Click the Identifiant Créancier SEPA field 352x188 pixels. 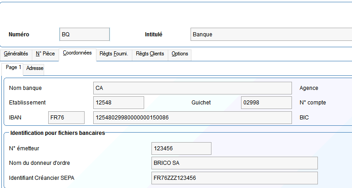pyautogui.click(x=235, y=178)
